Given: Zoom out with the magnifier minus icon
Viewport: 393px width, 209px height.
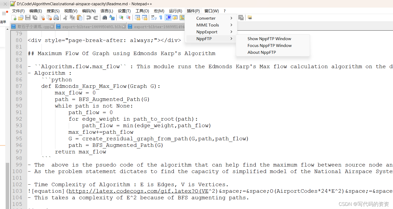Looking at the screenshot, I should point(128,18).
